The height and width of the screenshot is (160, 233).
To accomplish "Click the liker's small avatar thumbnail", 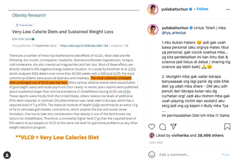I will (151, 135).
